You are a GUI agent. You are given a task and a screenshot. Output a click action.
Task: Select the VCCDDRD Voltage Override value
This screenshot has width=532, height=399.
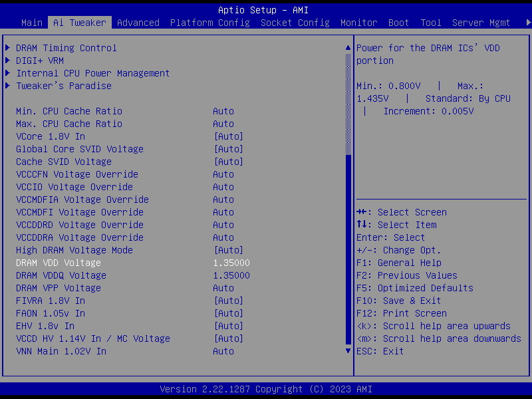[223, 225]
